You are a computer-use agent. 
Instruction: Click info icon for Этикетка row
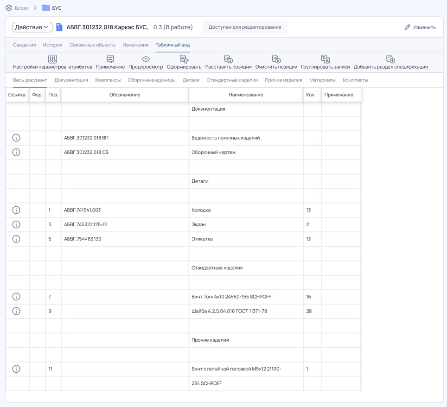click(16, 239)
